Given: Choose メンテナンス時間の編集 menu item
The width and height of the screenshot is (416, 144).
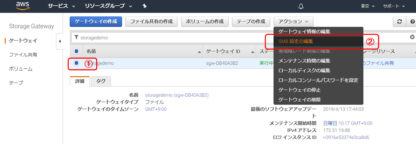Looking at the screenshot, I should click(x=318, y=61).
